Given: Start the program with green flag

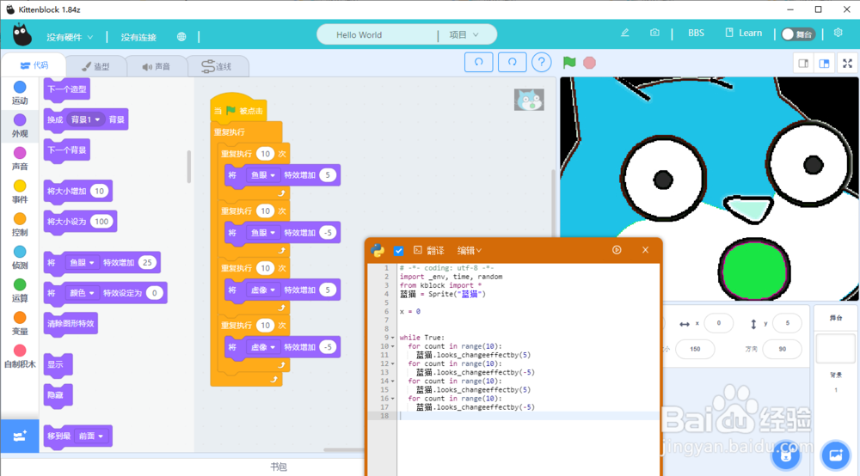Looking at the screenshot, I should pyautogui.click(x=569, y=63).
